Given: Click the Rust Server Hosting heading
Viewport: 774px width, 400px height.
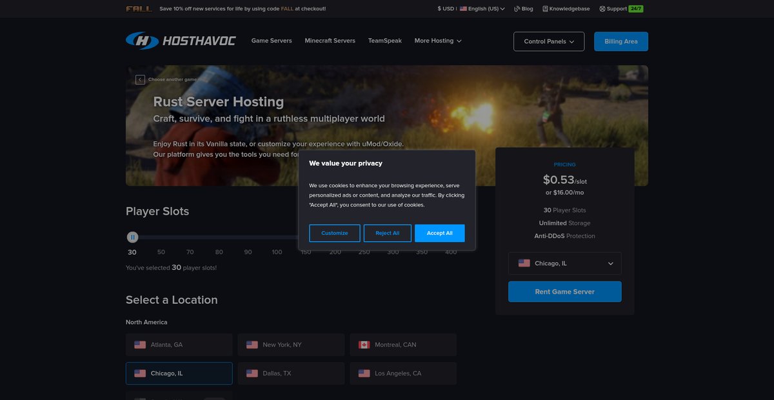Looking at the screenshot, I should pos(219,102).
